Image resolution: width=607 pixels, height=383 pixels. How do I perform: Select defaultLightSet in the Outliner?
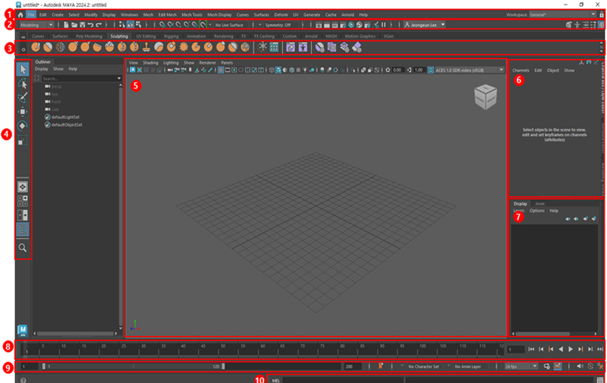point(67,117)
